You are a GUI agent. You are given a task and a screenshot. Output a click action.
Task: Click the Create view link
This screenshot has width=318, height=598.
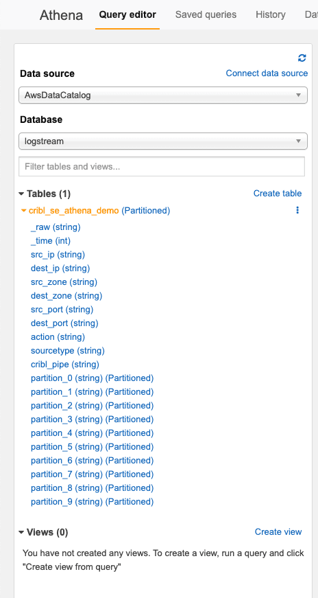(278, 531)
